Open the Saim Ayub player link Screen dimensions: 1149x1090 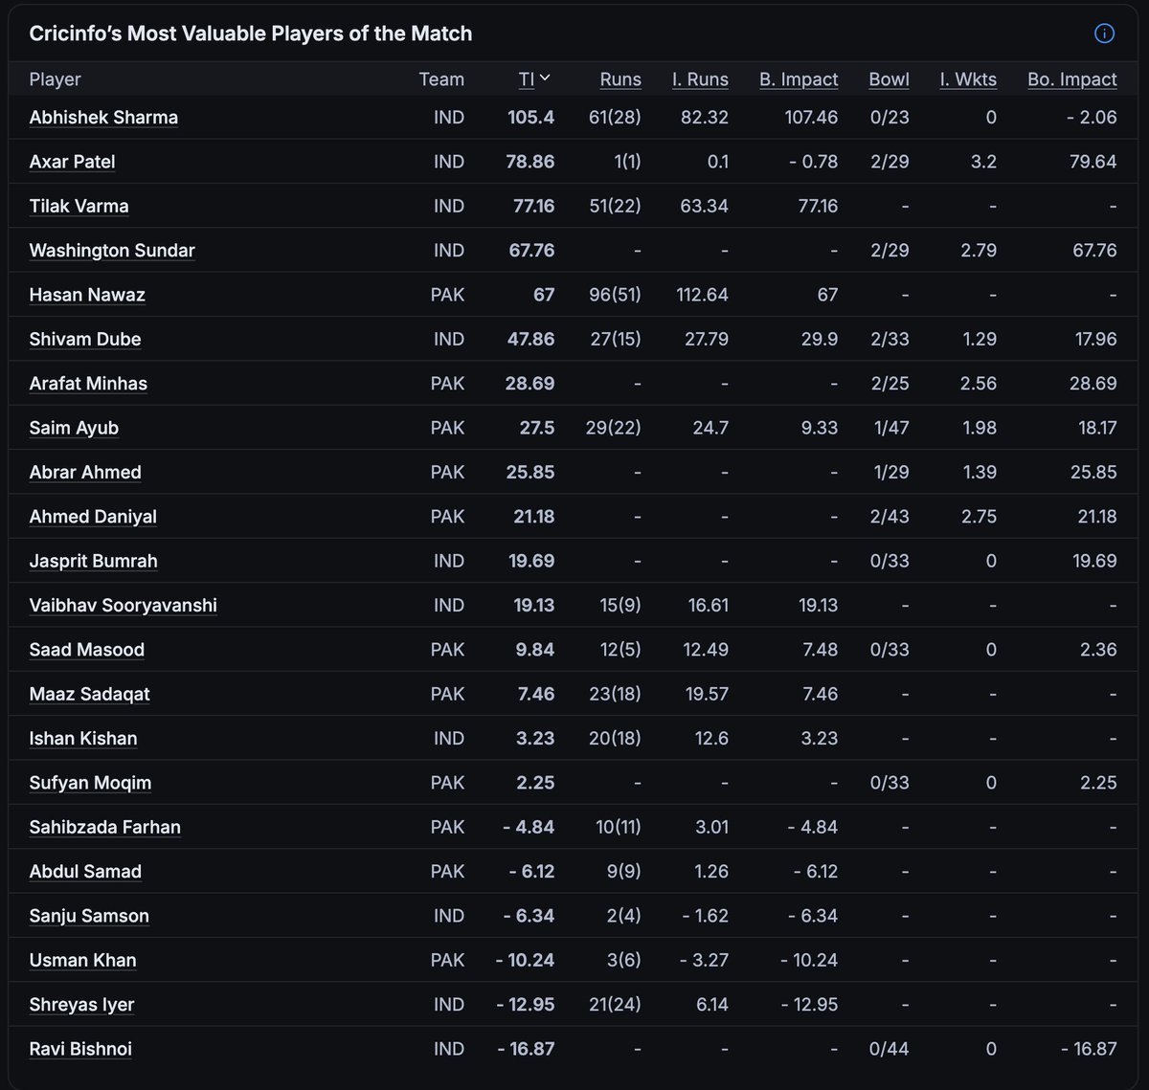[74, 428]
